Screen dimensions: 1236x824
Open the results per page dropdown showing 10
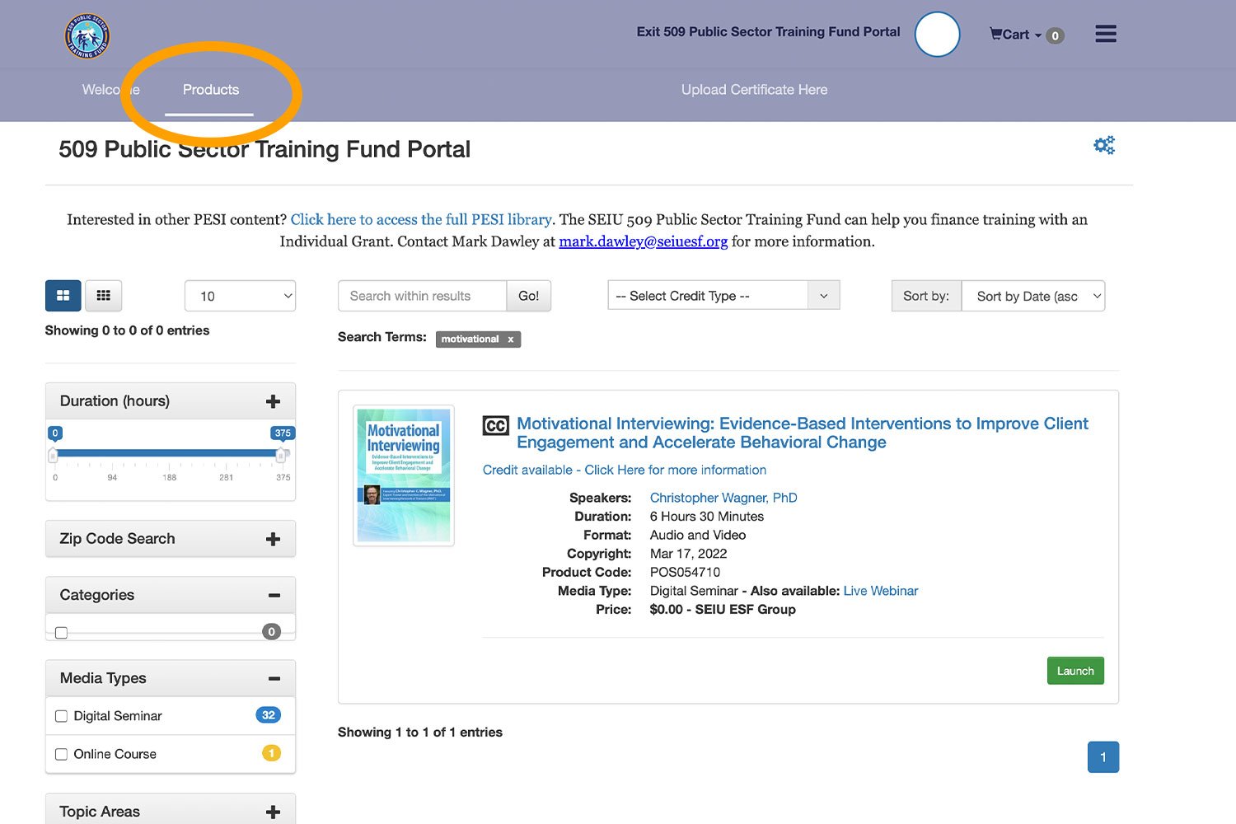coord(240,297)
